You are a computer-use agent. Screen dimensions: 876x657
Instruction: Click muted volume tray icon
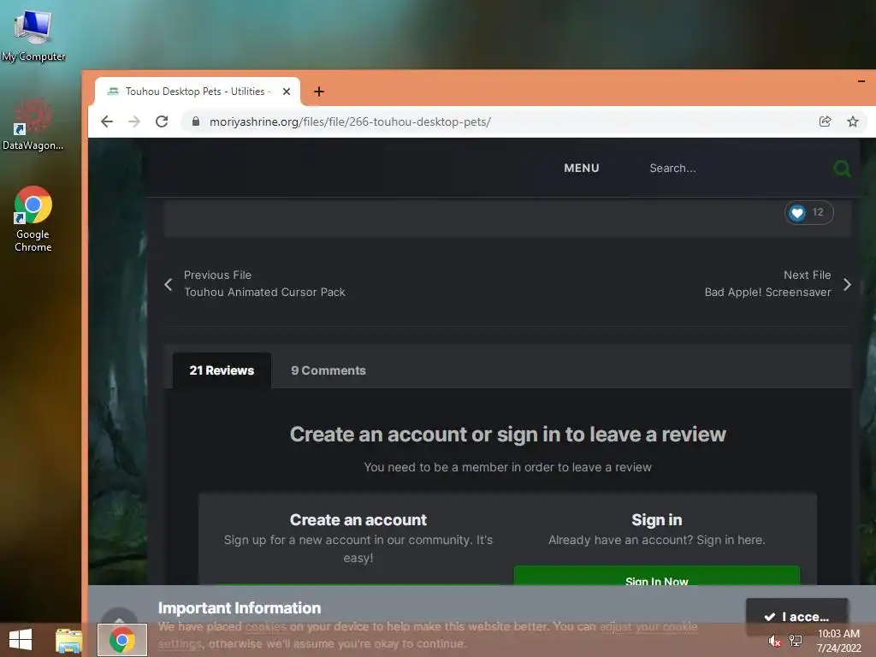click(x=774, y=641)
